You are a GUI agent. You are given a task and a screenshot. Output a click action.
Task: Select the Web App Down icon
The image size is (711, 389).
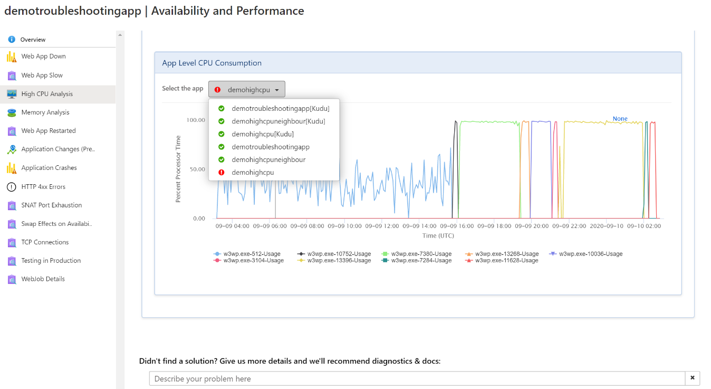[11, 56]
